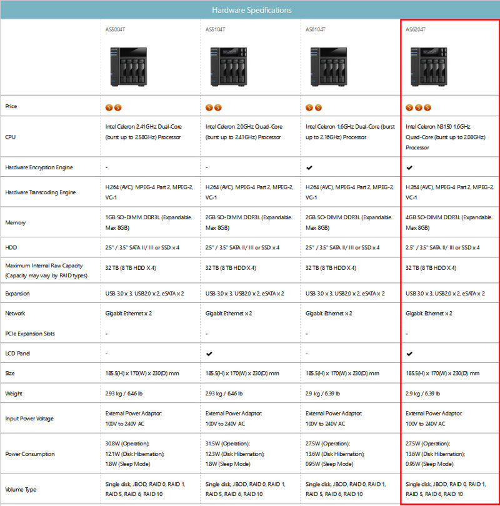
Task: Click AS6204T Volume Type RAID cell
Action: [x=446, y=489]
